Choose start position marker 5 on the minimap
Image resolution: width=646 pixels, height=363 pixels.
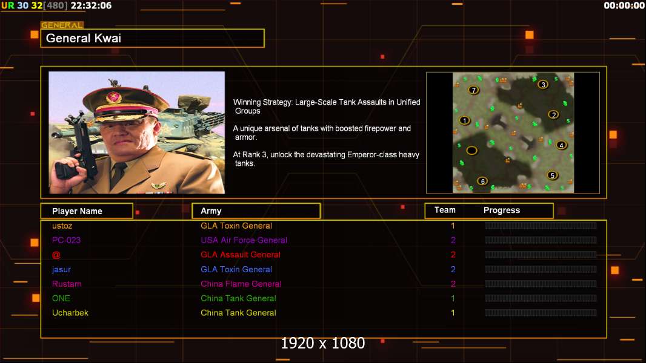(x=553, y=175)
